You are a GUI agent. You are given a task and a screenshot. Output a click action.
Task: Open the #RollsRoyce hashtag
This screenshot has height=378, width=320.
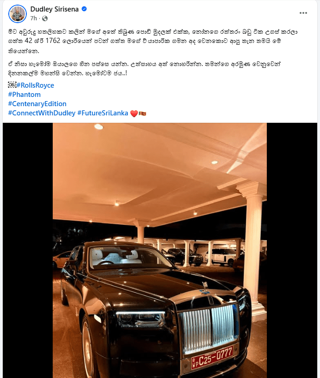(35, 85)
